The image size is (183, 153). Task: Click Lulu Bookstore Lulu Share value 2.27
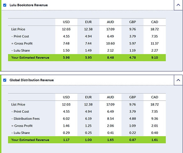155,51
